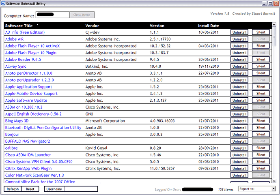
Task: Silent uninstall Adobe Reader 9.4.5
Action: click(x=261, y=60)
